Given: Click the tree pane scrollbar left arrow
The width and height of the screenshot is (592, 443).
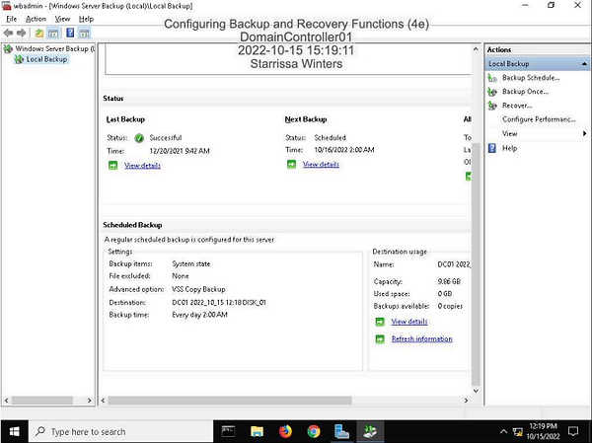Looking at the screenshot, I should pos(7,401).
